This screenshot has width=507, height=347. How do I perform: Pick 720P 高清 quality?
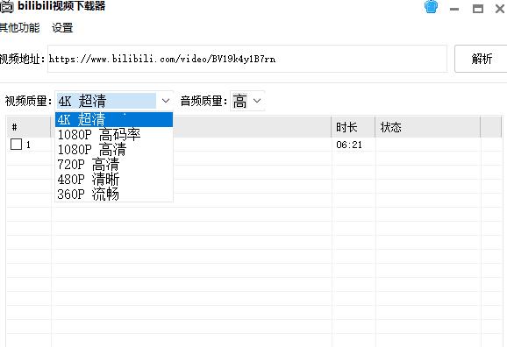pos(114,164)
